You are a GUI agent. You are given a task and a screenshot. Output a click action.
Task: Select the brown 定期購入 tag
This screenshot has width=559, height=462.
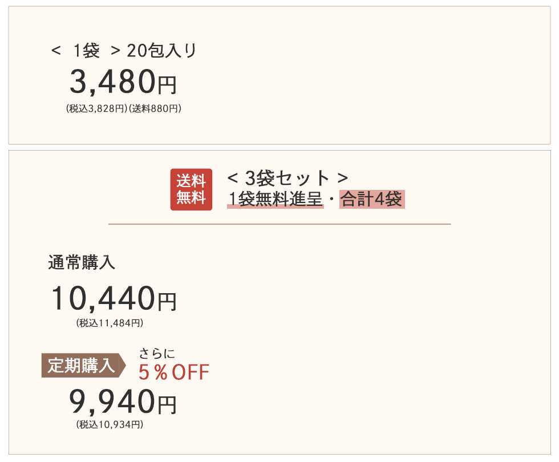coord(82,366)
